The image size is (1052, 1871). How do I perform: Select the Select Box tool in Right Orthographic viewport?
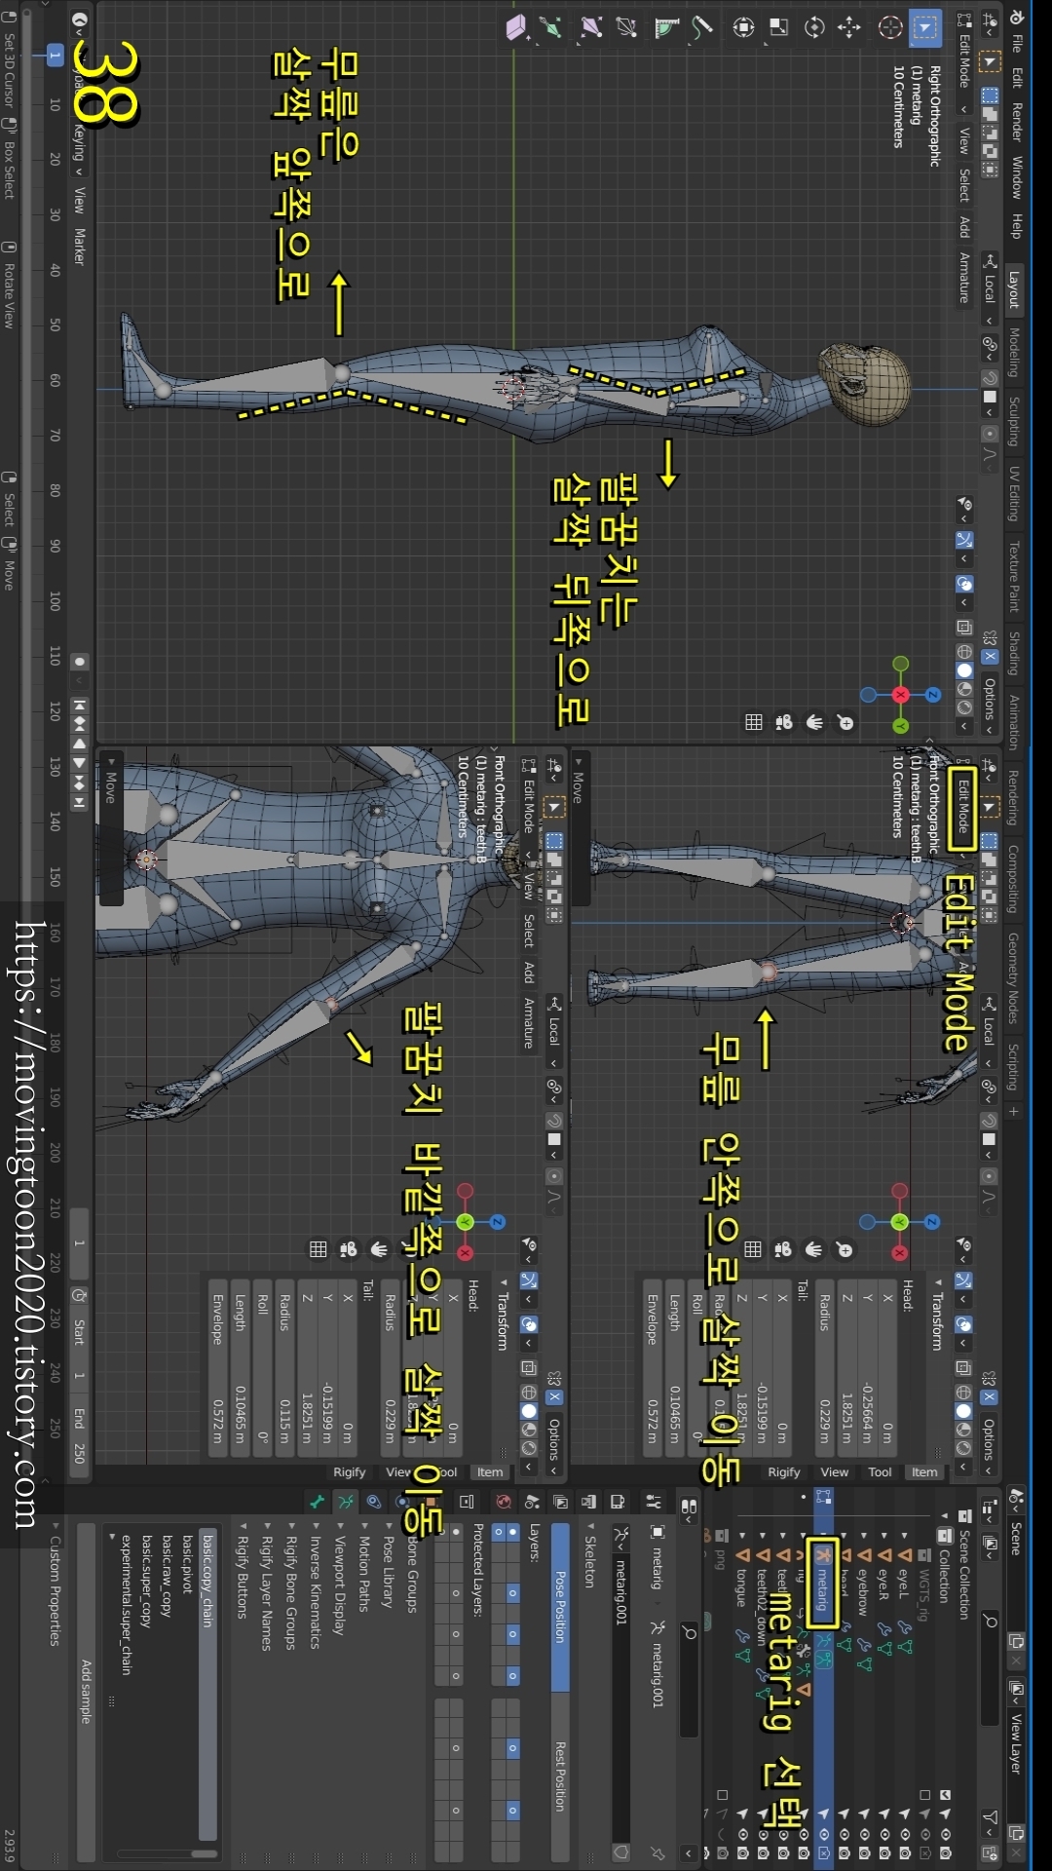pos(924,28)
